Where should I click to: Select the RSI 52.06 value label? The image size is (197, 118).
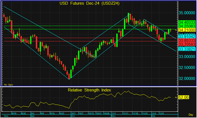point(184,97)
